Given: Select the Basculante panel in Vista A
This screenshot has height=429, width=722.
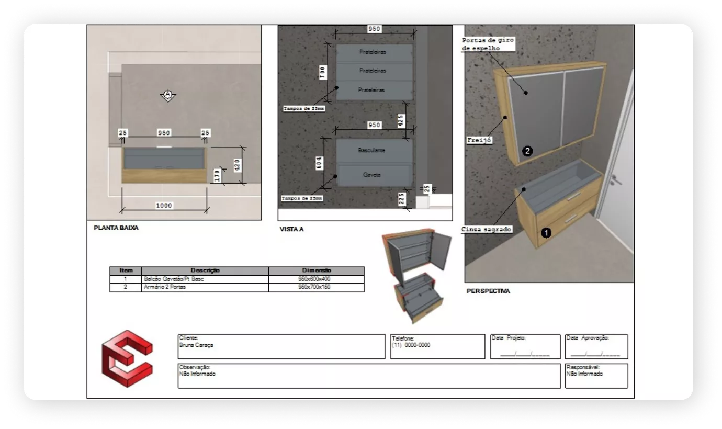Looking at the screenshot, I should 372,151.
